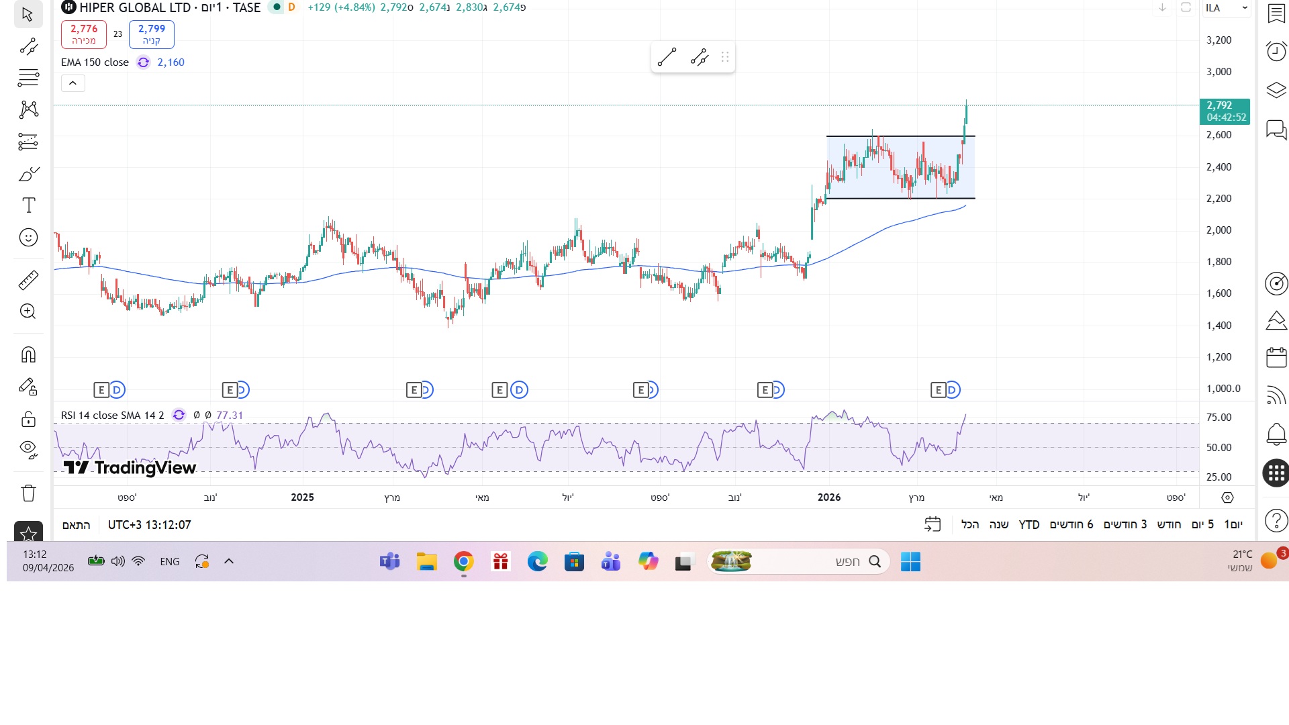
Task: Open the Calendar icon in right sidebar
Action: (x=1276, y=357)
